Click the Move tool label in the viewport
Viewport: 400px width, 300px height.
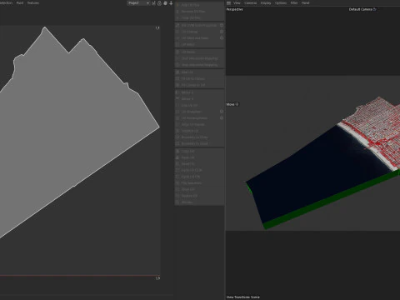pos(232,104)
